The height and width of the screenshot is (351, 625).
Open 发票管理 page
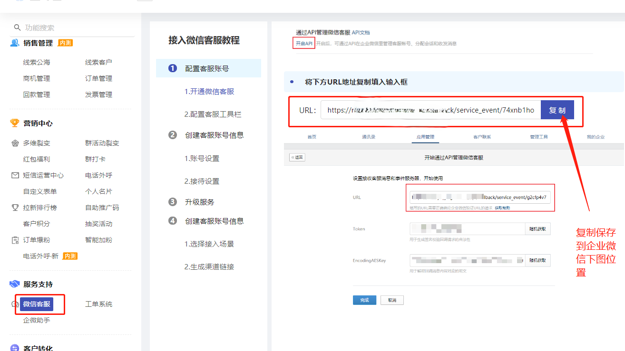(98, 95)
